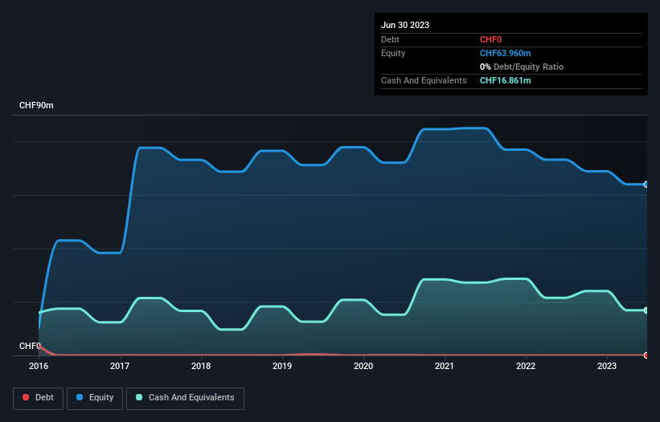Select the 2020 x-axis label

[x=363, y=366]
